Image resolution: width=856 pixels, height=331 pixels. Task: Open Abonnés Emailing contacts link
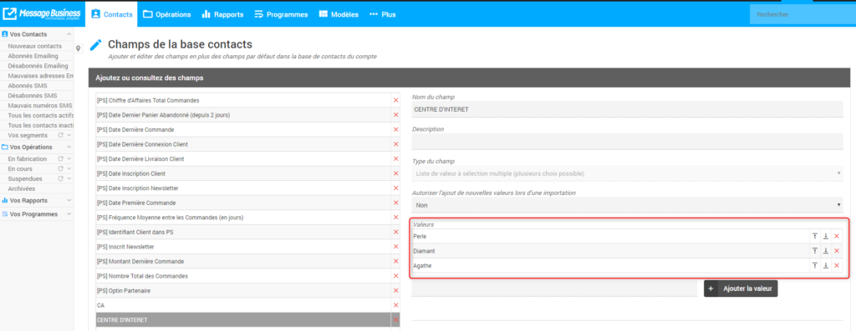(x=33, y=56)
